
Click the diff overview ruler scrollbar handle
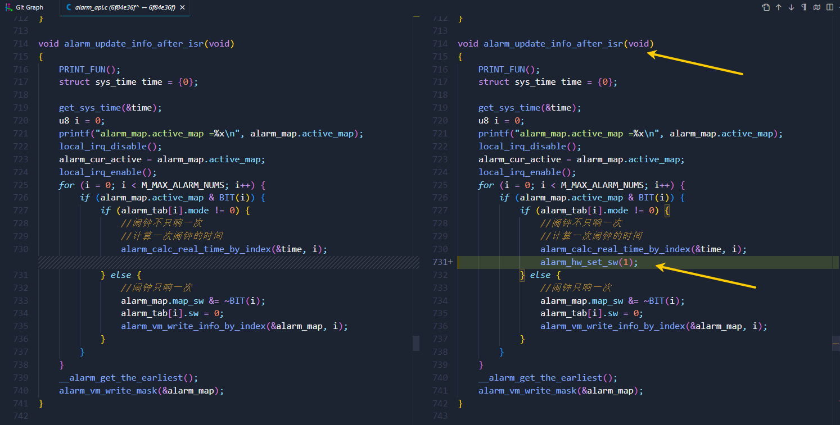point(416,344)
